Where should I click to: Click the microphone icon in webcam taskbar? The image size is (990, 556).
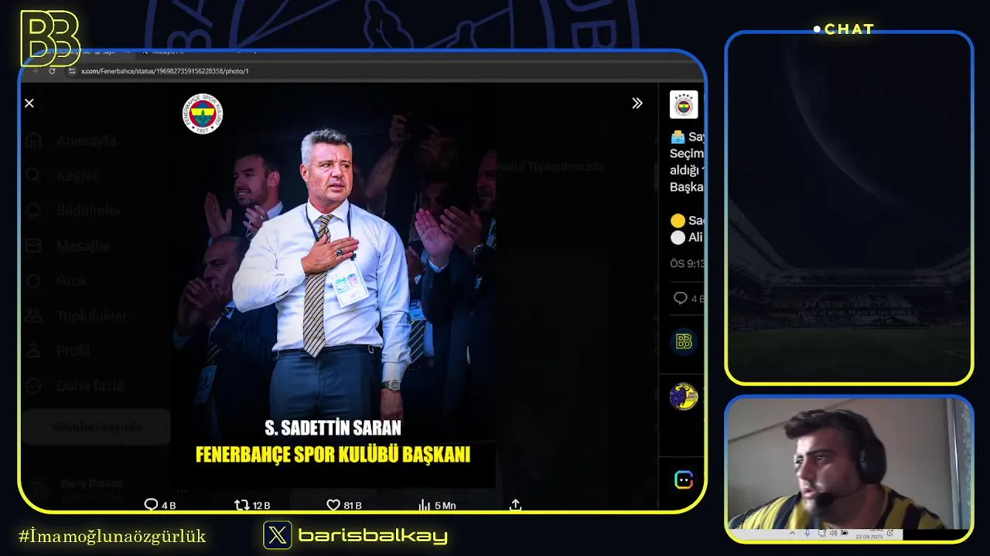(807, 533)
